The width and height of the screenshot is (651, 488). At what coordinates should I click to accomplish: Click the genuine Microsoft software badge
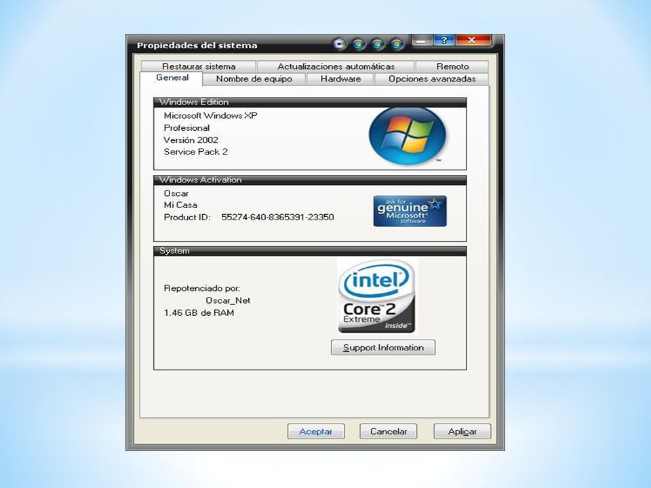[x=410, y=211]
